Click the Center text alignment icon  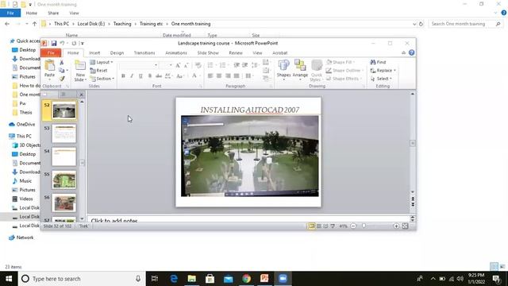click(219, 76)
